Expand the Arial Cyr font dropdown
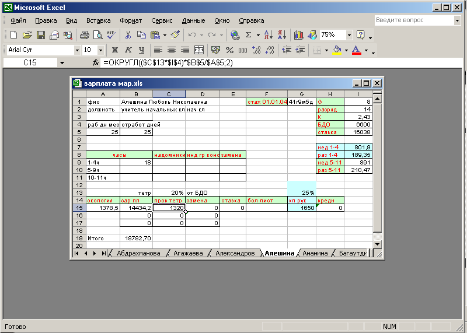 coord(77,50)
